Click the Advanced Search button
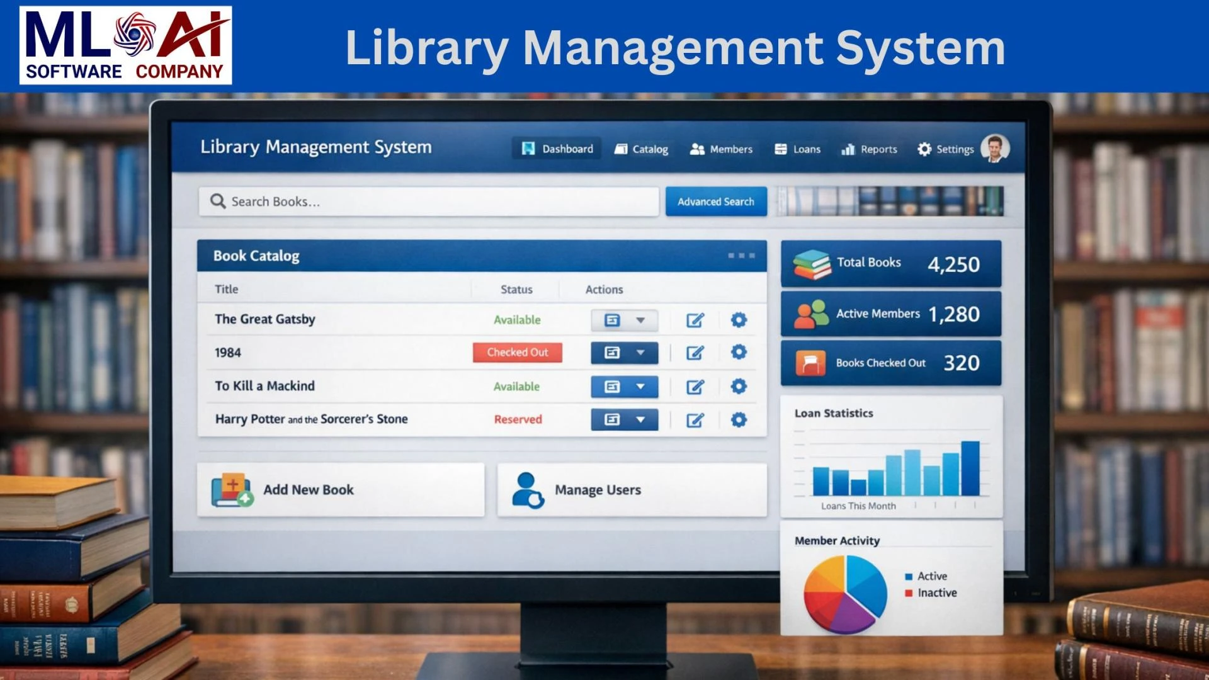The image size is (1209, 680). (x=715, y=201)
